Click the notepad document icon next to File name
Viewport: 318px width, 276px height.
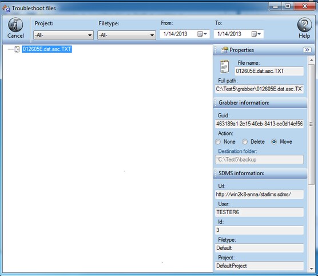[225, 67]
